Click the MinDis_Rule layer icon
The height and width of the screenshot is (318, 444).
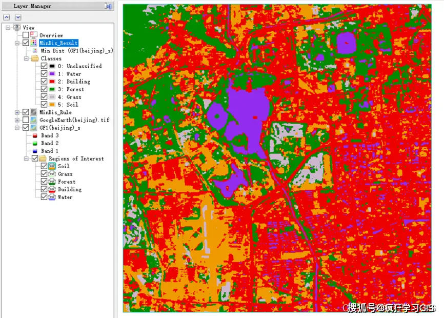(33, 112)
